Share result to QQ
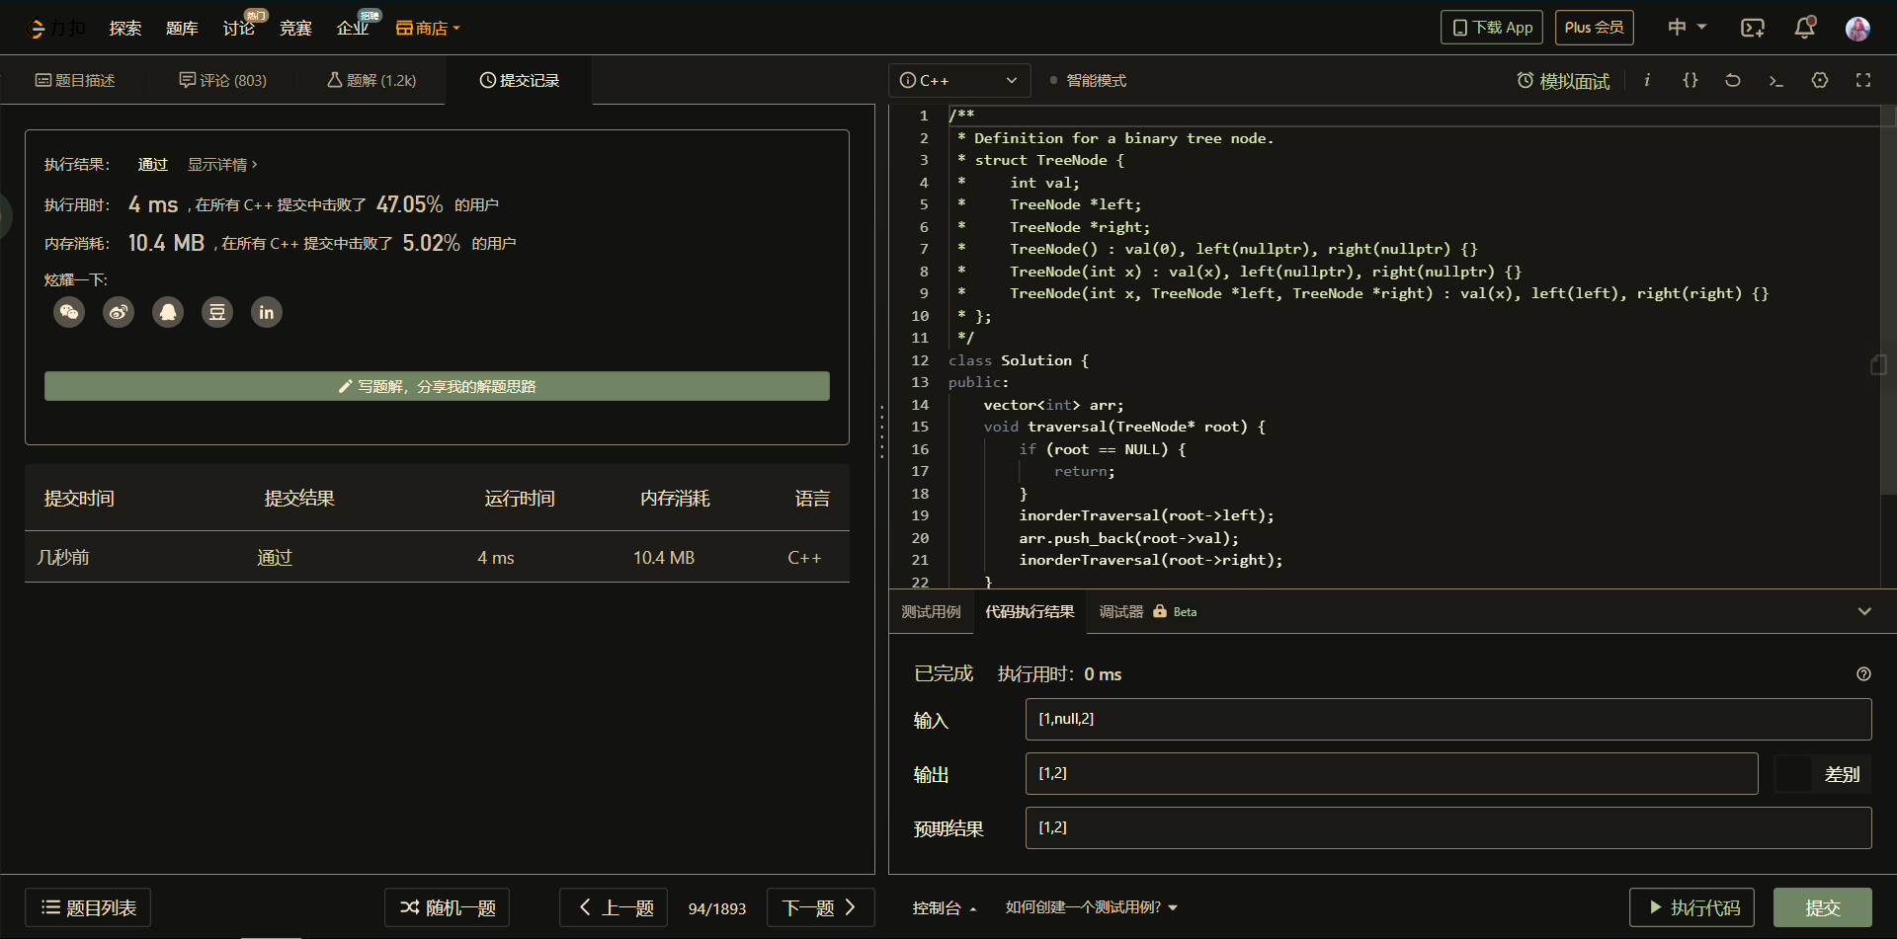1897x939 pixels. coord(168,312)
